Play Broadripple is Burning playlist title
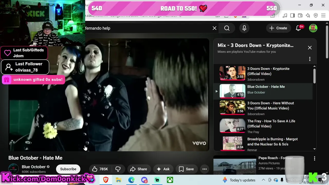Screen dimensions: 329x185 pyautogui.click(x=272, y=142)
